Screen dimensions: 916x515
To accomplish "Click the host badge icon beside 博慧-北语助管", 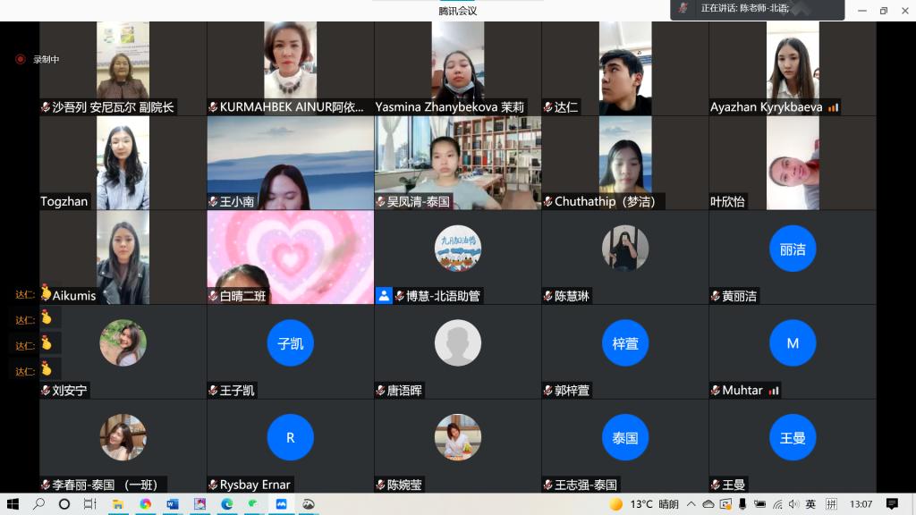I will [x=384, y=296].
